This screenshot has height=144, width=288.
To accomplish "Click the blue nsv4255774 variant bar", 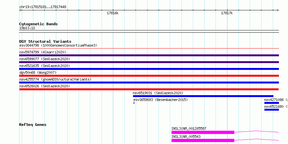I will (149, 83).
